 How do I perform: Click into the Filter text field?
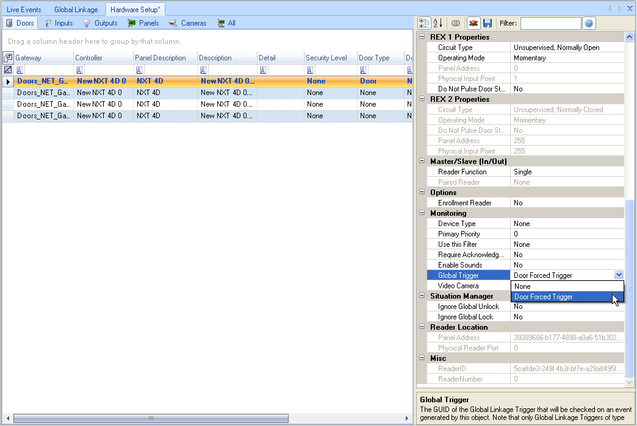point(550,23)
